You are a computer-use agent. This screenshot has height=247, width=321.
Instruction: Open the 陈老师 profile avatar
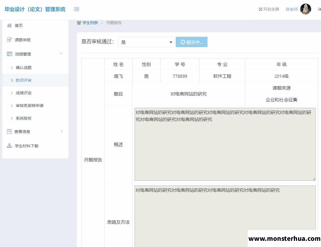click(x=306, y=9)
